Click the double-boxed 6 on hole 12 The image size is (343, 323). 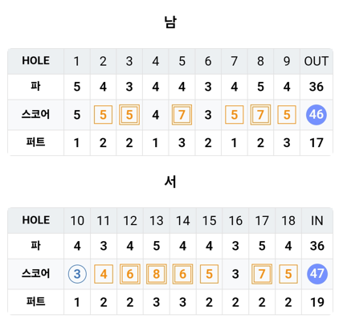(x=130, y=274)
